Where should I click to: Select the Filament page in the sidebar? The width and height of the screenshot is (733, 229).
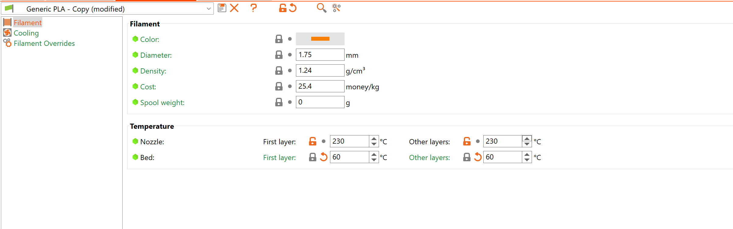click(28, 22)
